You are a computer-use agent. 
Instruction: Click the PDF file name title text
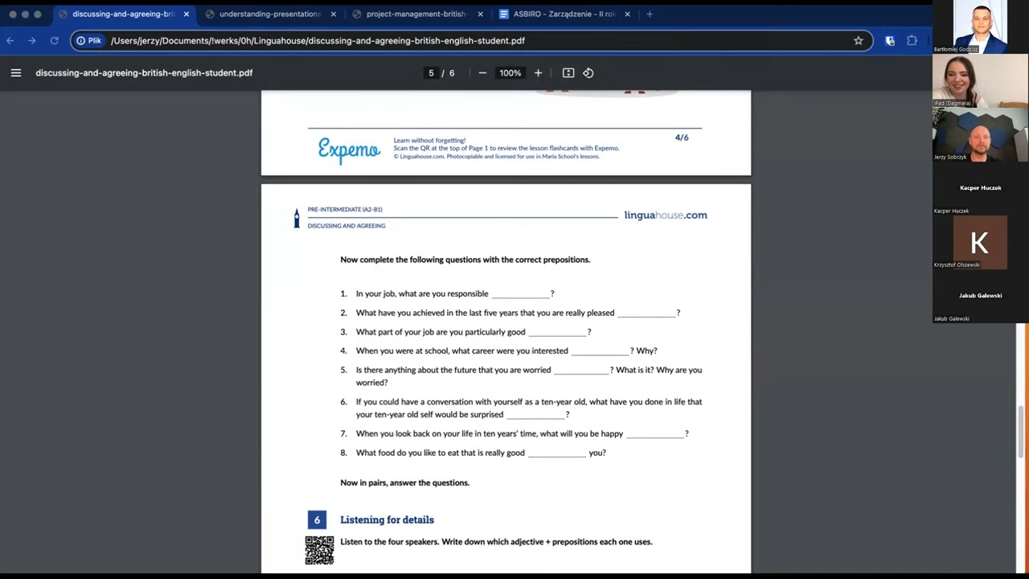[144, 72]
